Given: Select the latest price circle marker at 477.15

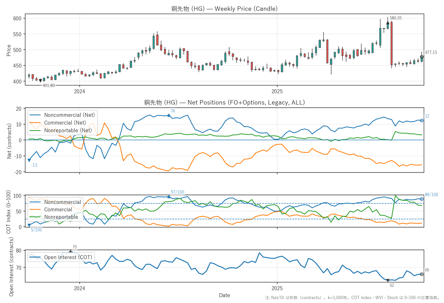Looking at the screenshot, I should (422, 57).
